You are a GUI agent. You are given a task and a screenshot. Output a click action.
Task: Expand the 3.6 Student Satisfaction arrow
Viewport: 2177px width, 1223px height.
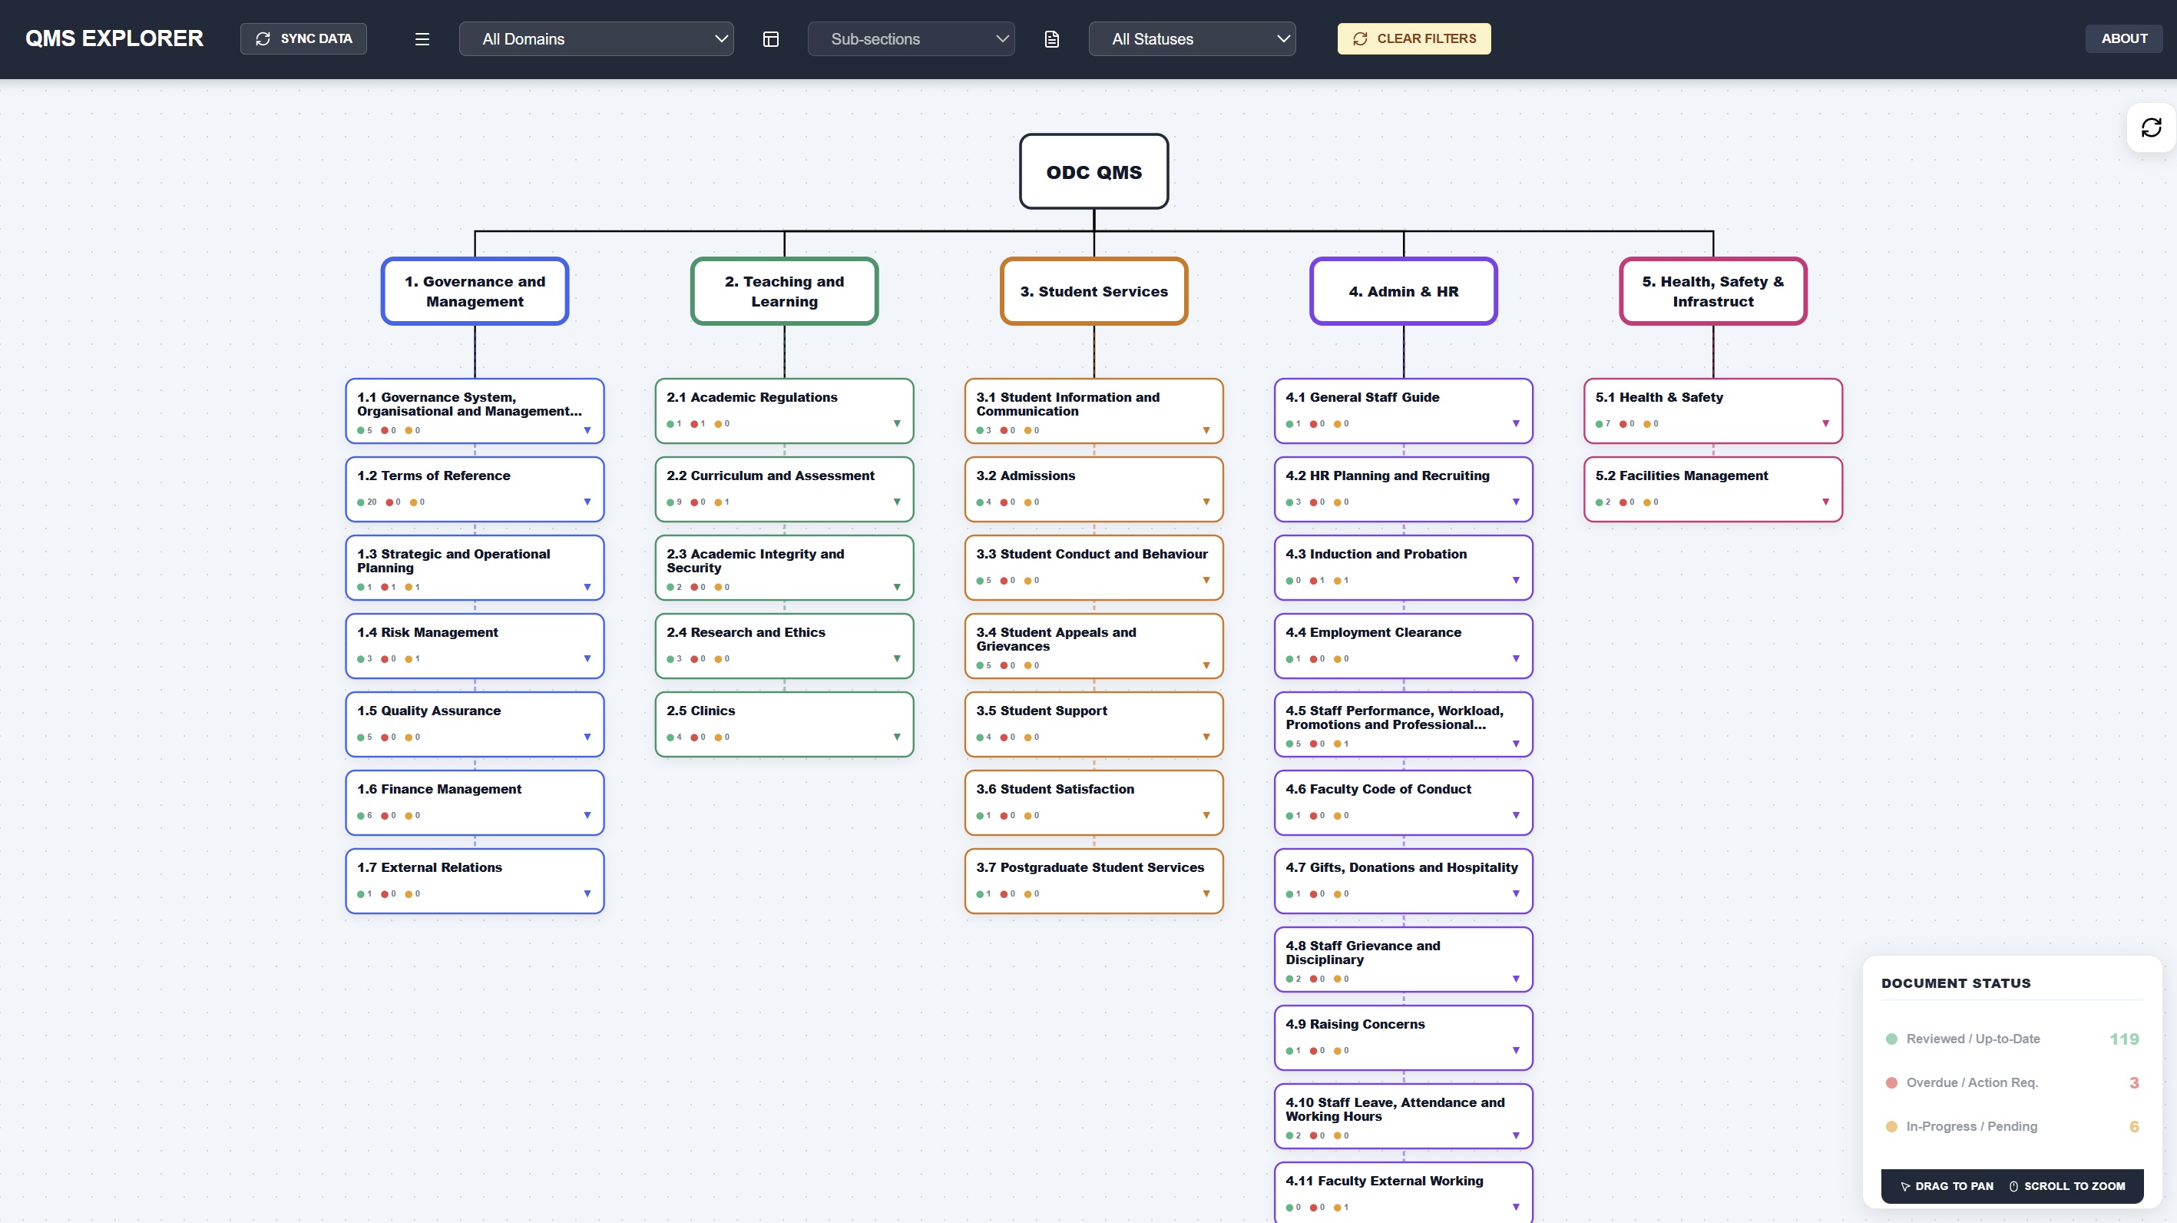[1206, 816]
